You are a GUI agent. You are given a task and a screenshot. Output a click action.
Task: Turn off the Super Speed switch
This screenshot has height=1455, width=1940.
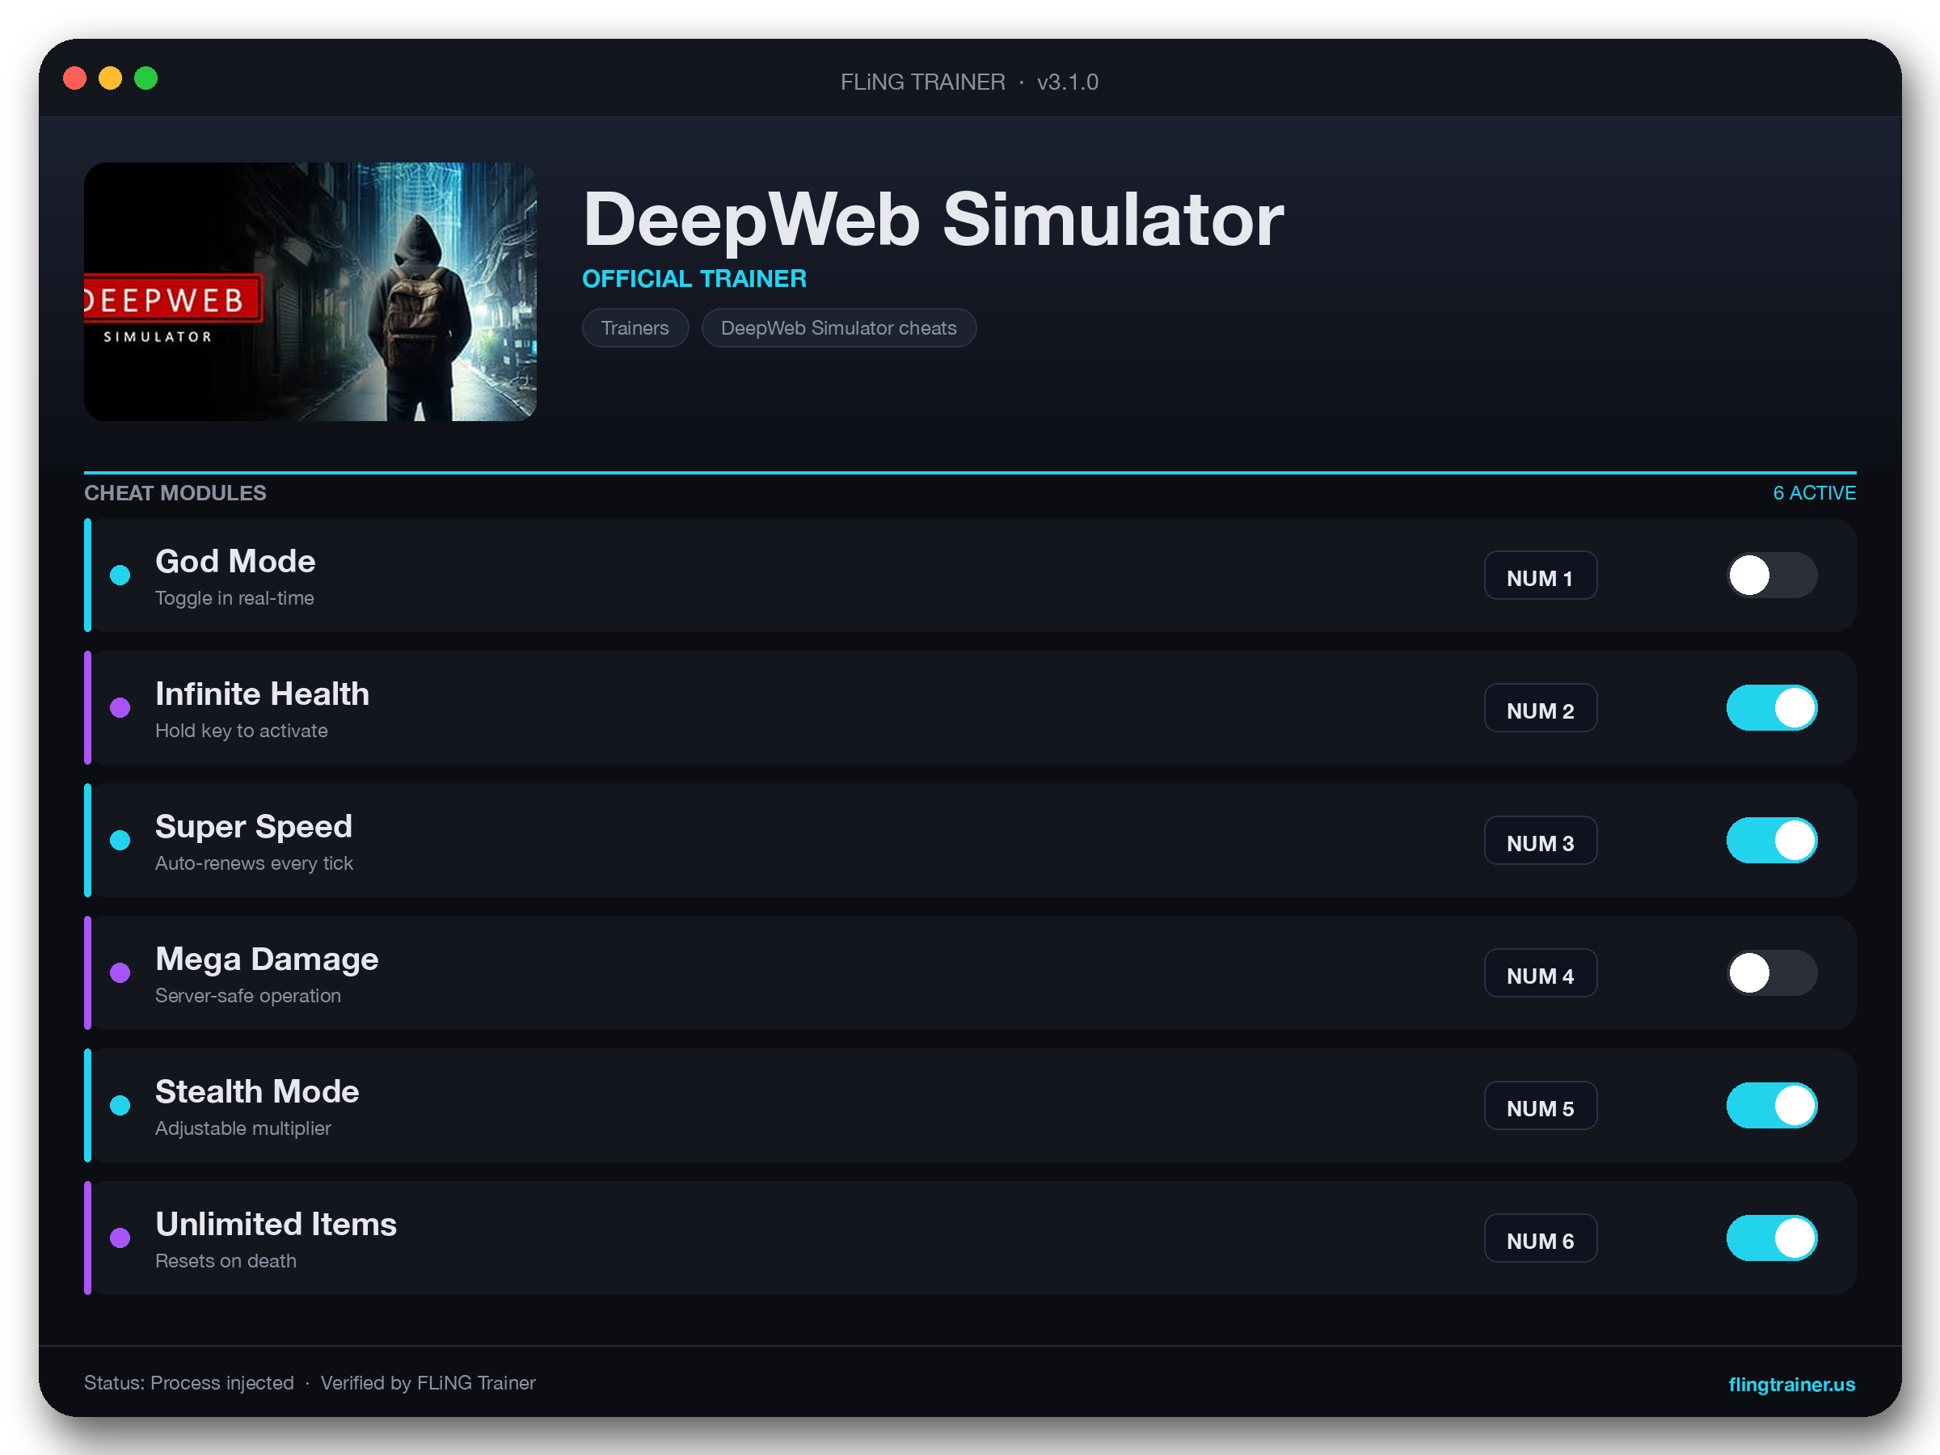pos(1772,840)
